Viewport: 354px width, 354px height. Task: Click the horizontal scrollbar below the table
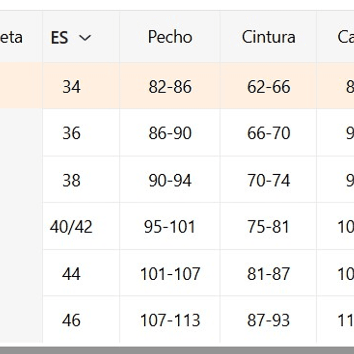point(177,350)
